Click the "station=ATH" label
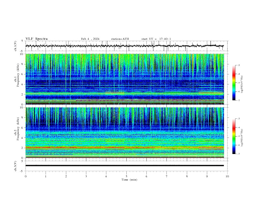Screen dimensions: 256x198 tap(120, 39)
